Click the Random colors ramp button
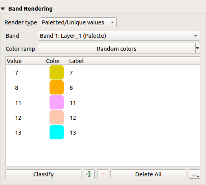This screenshot has width=206, height=185. (116, 48)
